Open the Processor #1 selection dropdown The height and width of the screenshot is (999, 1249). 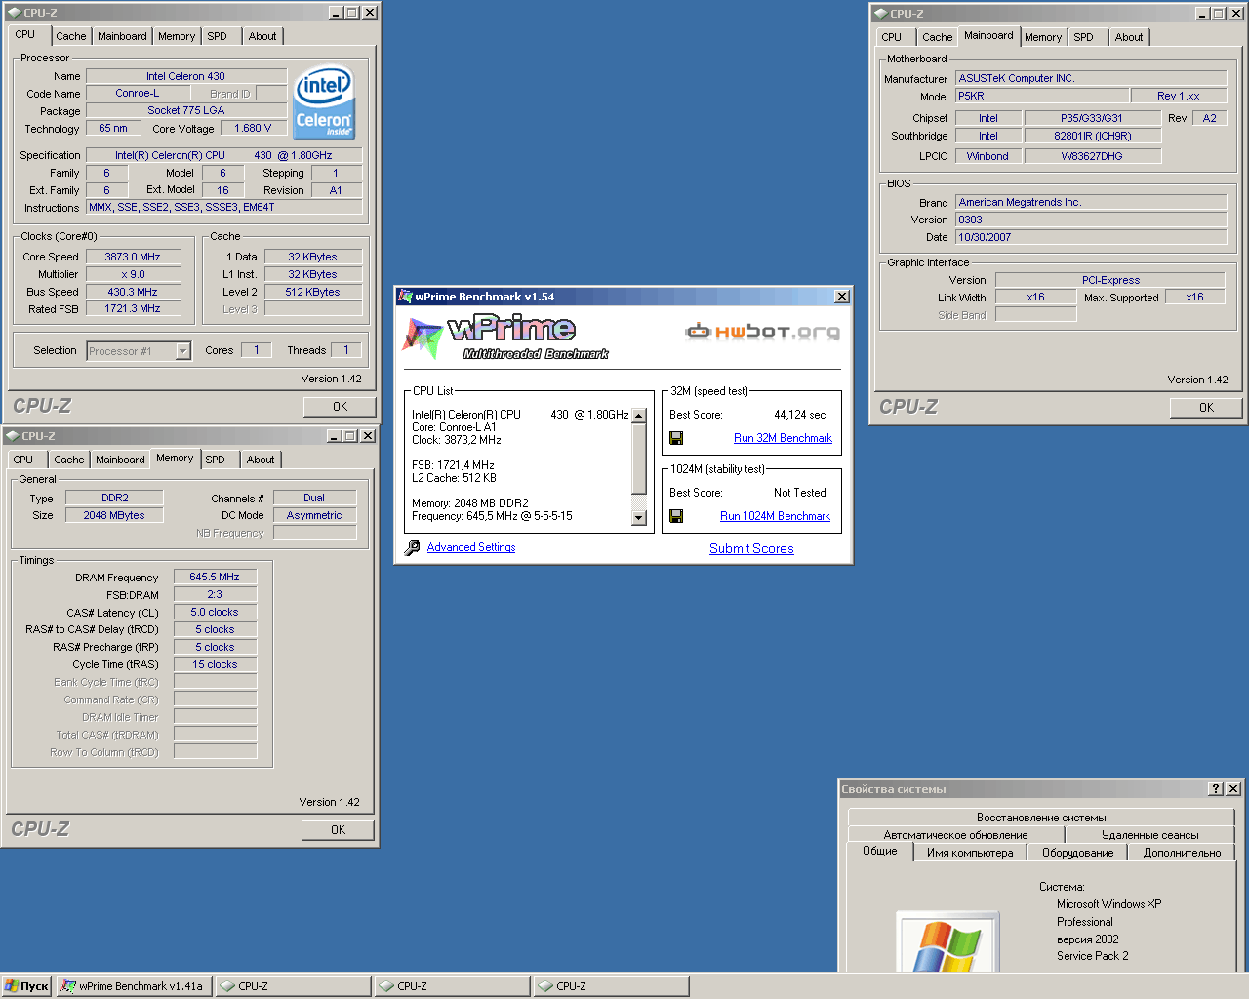point(182,350)
